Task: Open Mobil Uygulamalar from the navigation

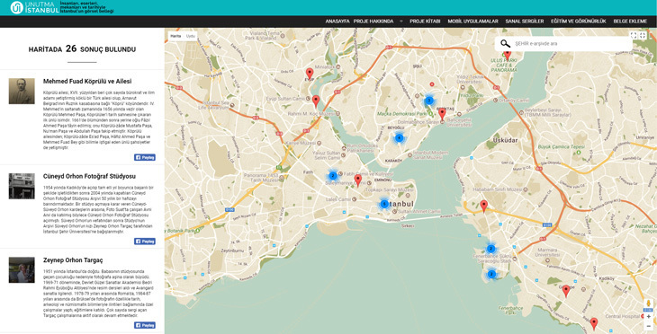Action: pos(472,22)
